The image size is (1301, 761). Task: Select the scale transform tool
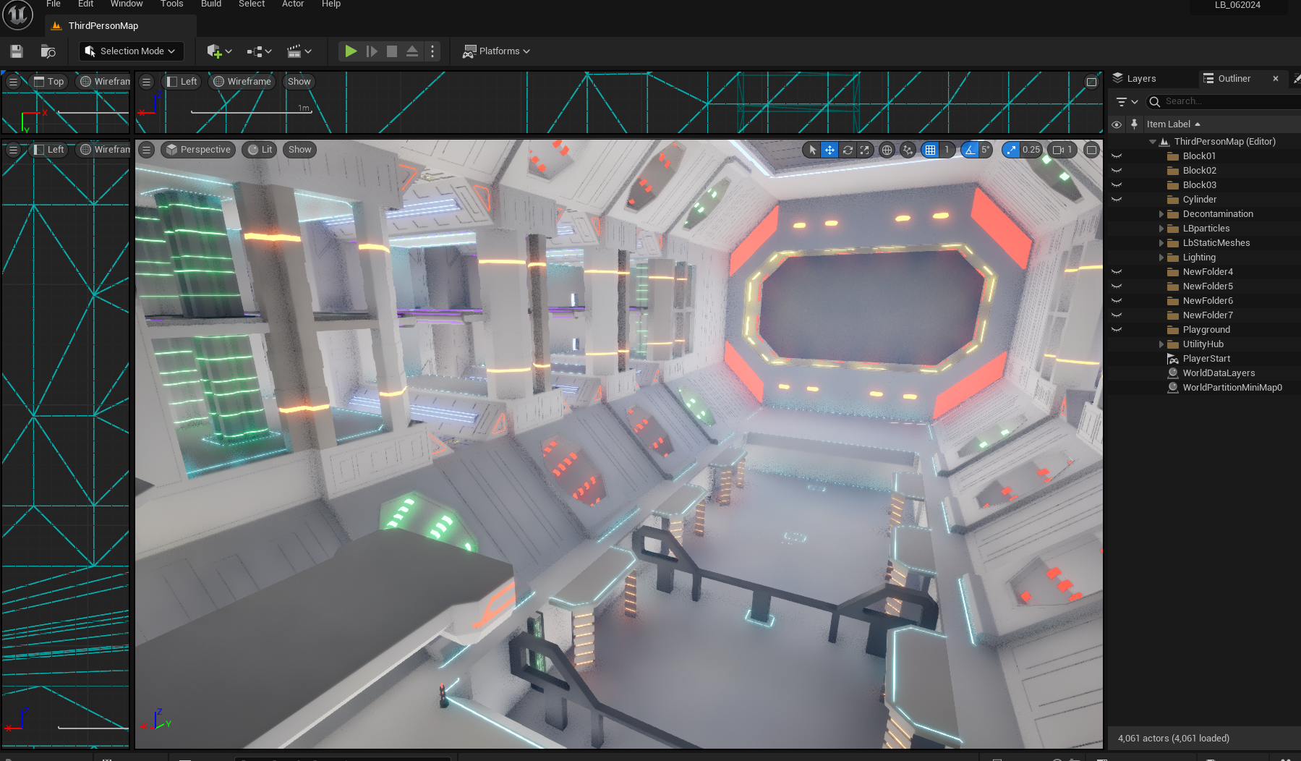coord(865,150)
